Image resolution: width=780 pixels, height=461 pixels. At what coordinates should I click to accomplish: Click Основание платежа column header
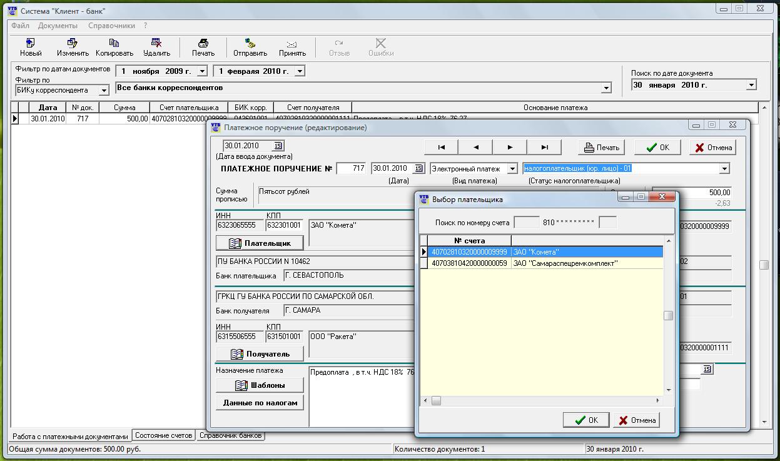point(555,108)
